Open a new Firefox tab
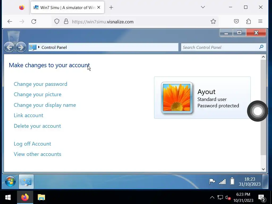 111,7
